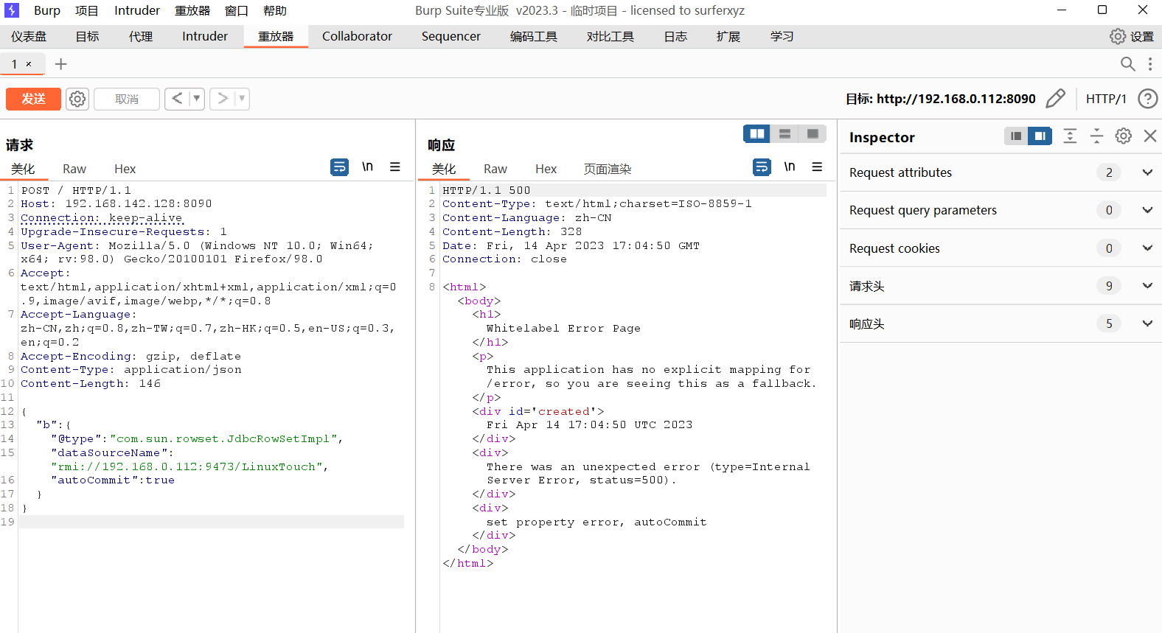Expand all Inspector sections icon
Image resolution: width=1162 pixels, height=633 pixels.
(1070, 136)
